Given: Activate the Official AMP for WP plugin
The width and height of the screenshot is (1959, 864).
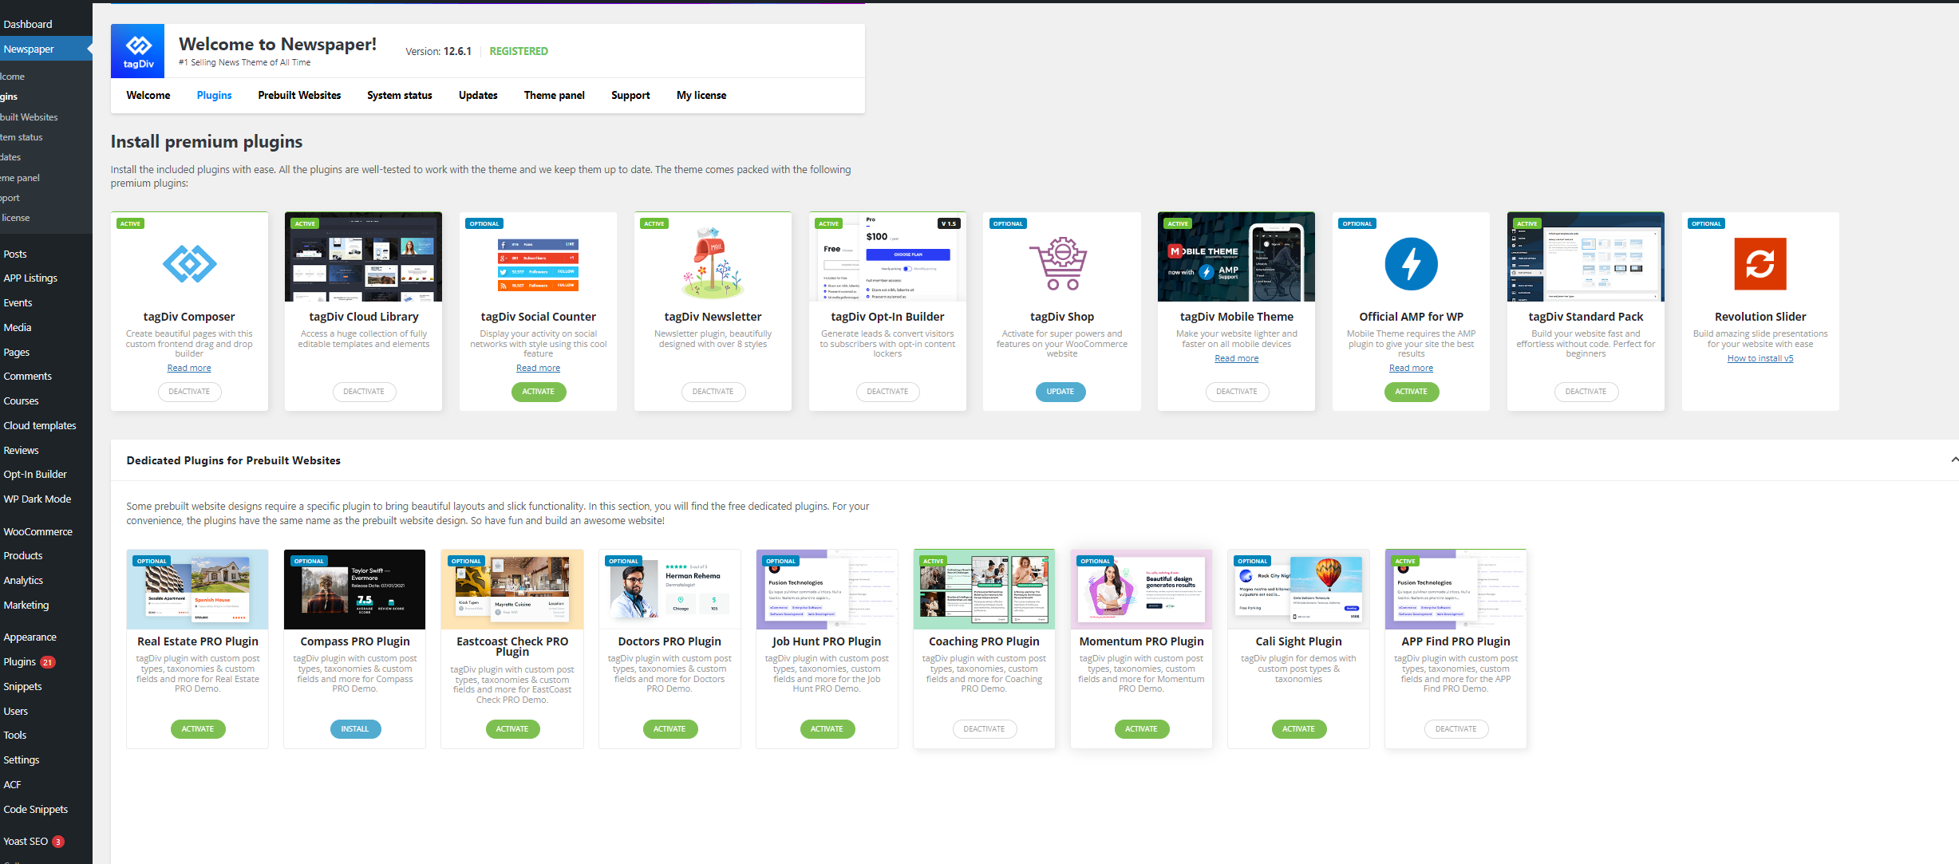Looking at the screenshot, I should coord(1412,392).
